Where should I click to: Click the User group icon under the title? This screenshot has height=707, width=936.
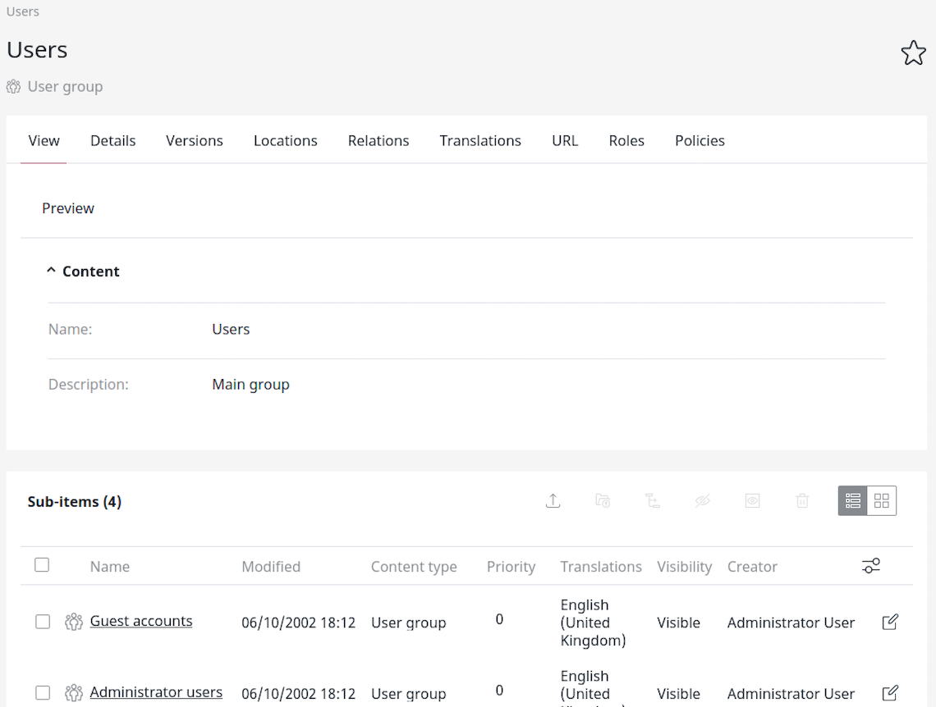tap(13, 87)
